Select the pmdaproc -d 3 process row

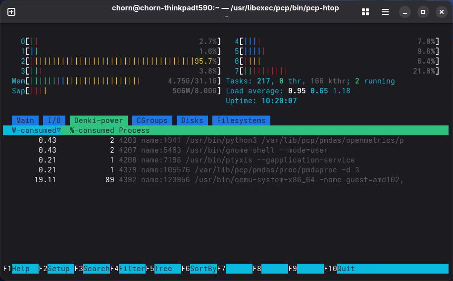(226, 170)
